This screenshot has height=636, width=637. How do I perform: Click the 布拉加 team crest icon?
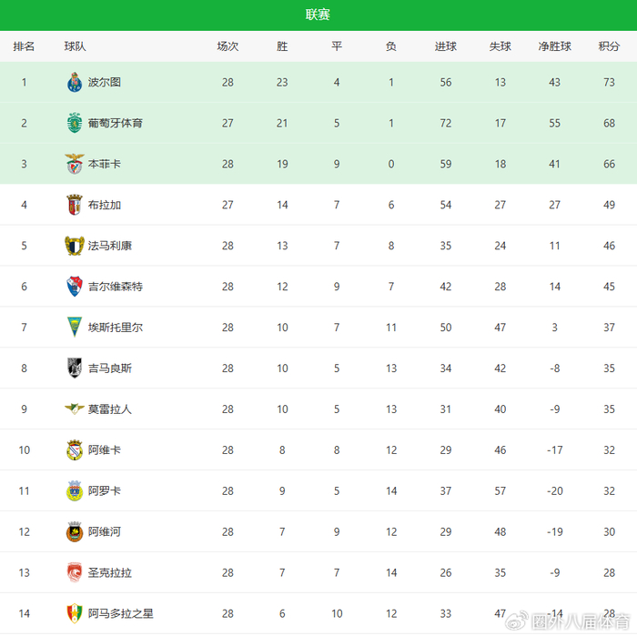75,205
